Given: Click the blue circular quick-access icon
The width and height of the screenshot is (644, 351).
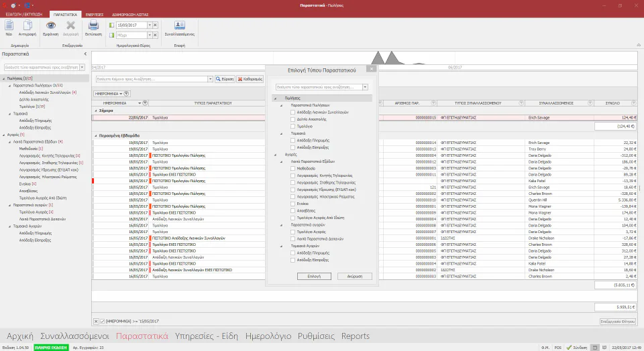Looking at the screenshot, I should 28,5.
